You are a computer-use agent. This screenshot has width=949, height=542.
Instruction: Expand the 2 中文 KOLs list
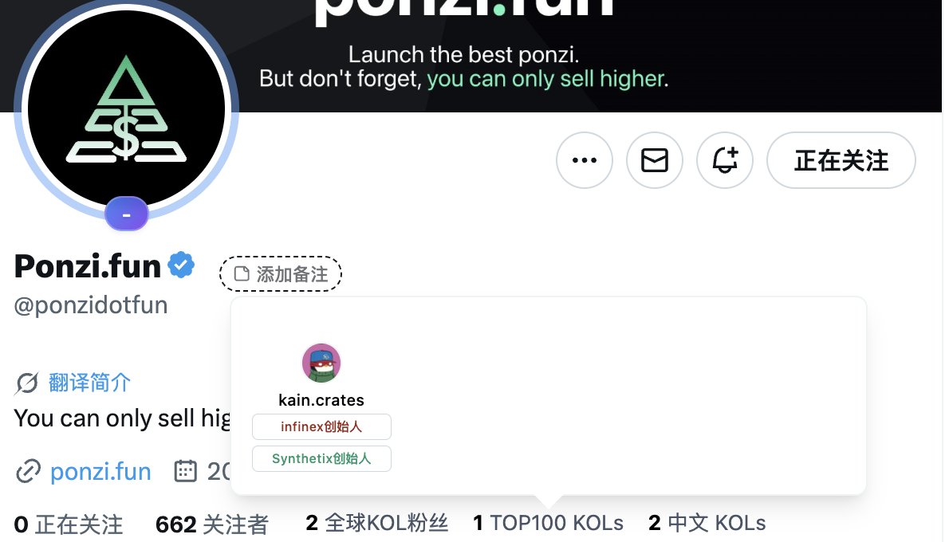tap(707, 523)
